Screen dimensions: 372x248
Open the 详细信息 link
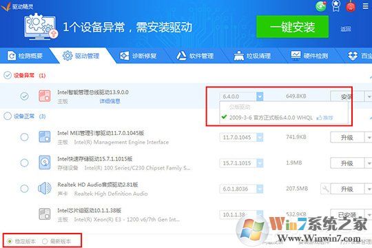coord(110,101)
